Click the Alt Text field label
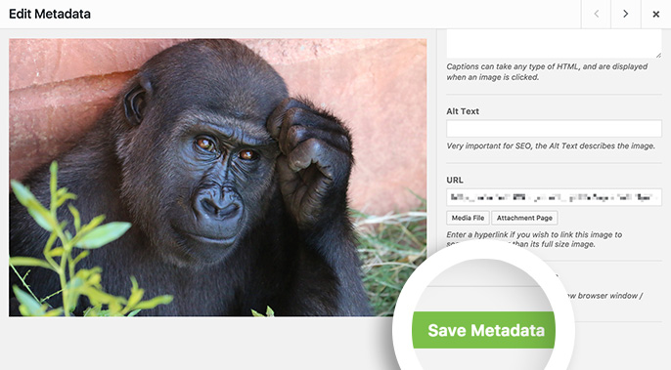The height and width of the screenshot is (370, 671). click(x=463, y=111)
